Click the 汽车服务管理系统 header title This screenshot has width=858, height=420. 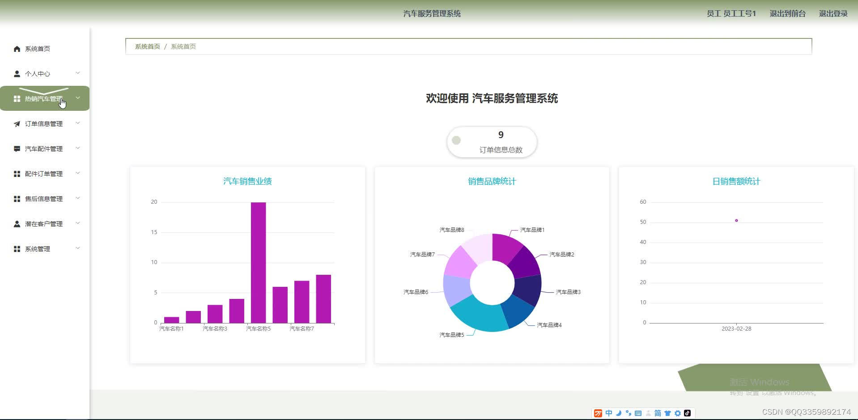(432, 14)
